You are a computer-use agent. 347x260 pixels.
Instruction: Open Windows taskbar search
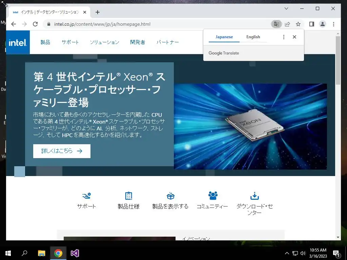[24, 253]
